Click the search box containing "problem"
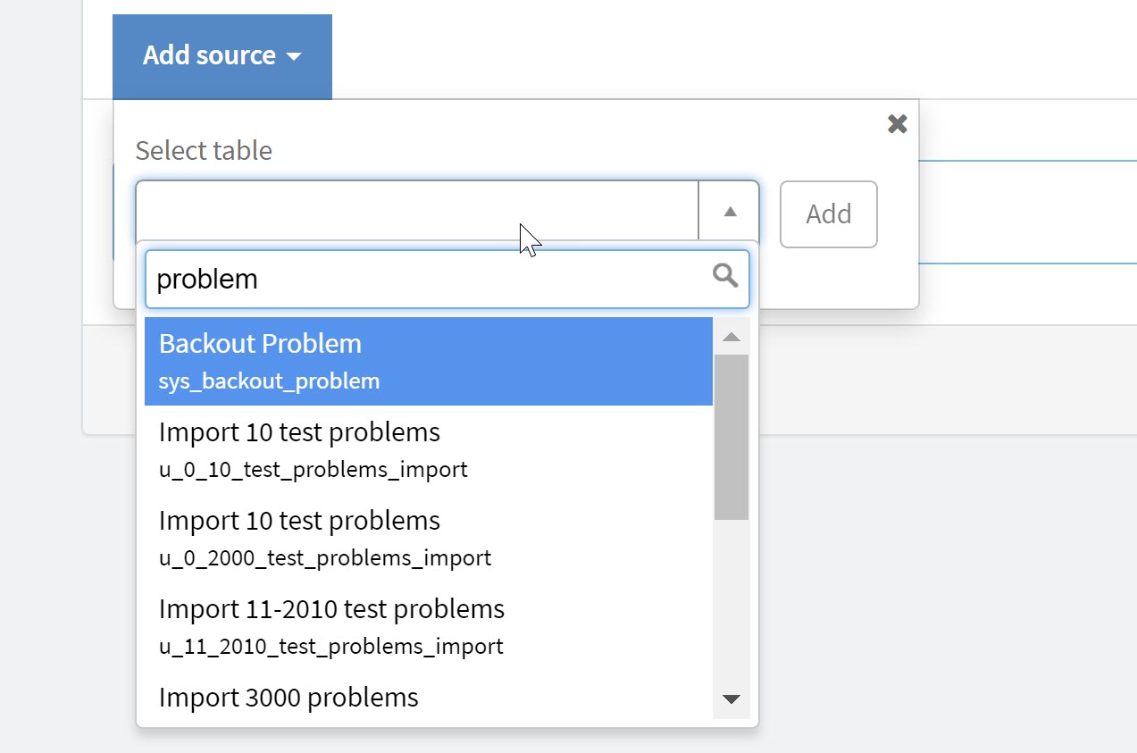 pyautogui.click(x=429, y=279)
